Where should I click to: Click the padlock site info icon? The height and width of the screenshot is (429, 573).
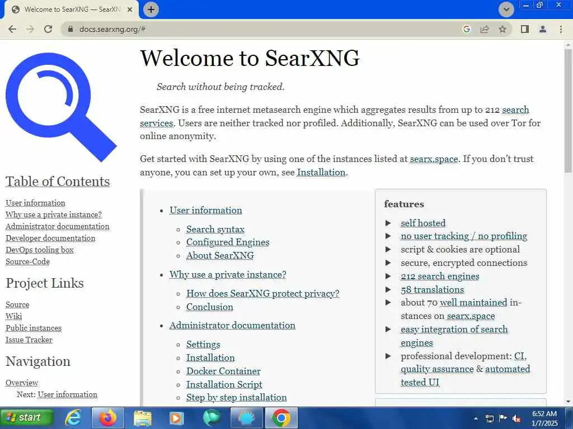[x=71, y=29]
